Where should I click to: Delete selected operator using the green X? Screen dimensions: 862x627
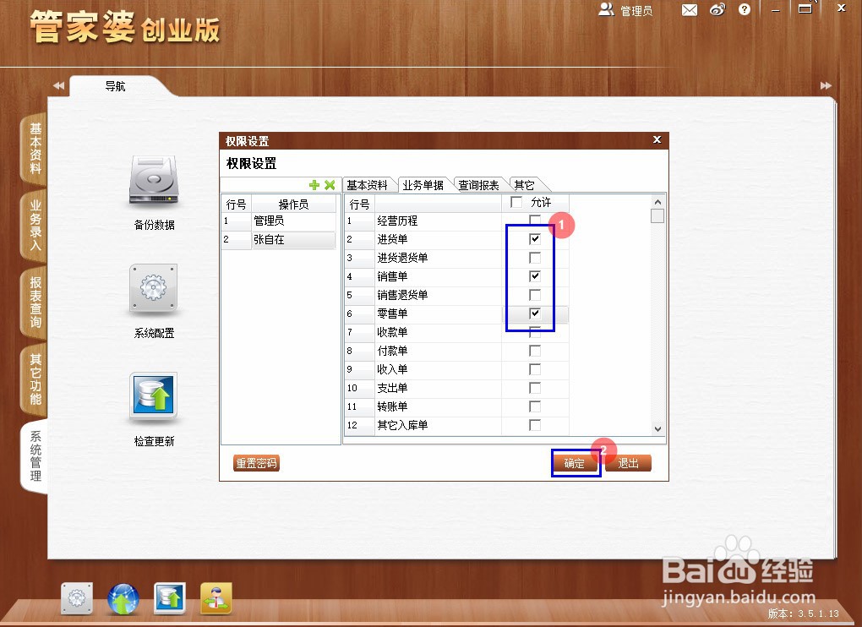coord(328,185)
